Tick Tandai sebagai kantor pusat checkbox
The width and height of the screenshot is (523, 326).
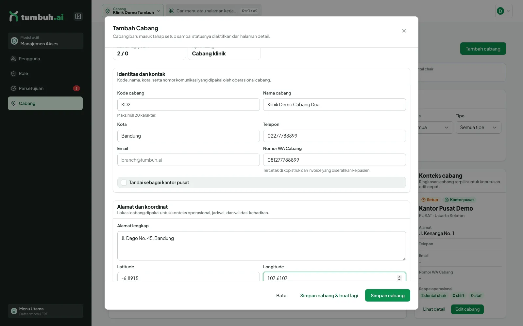[x=124, y=183]
